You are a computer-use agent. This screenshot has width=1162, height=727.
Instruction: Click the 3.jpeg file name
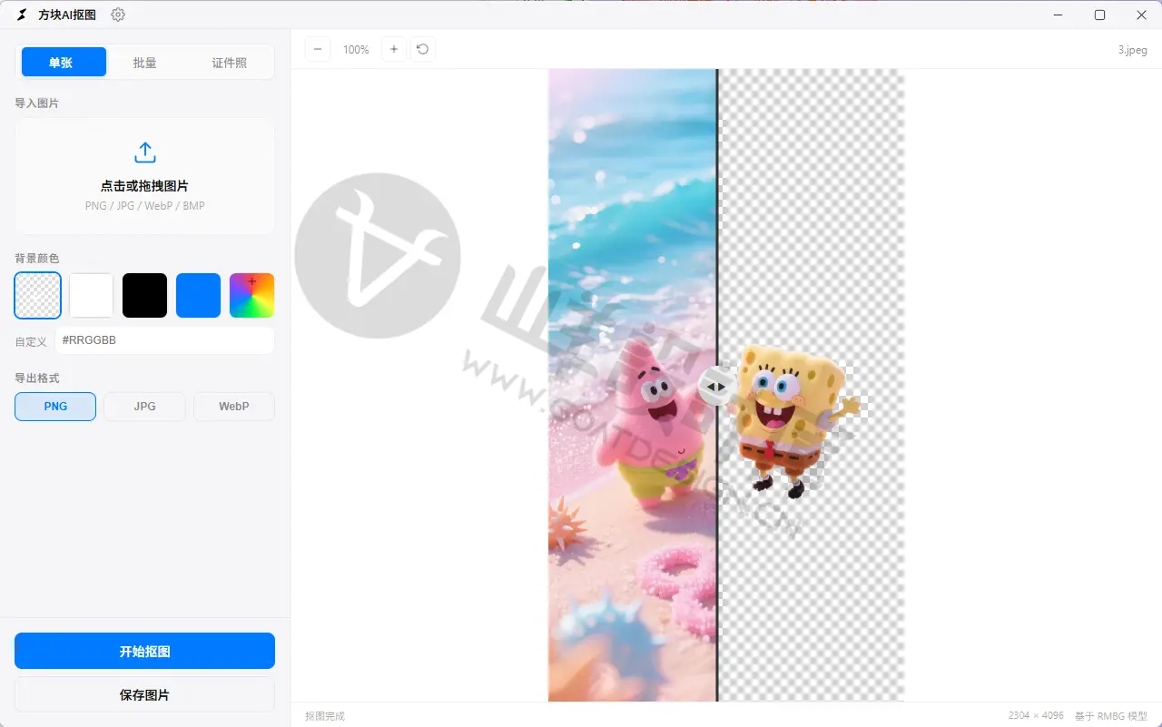(x=1132, y=50)
